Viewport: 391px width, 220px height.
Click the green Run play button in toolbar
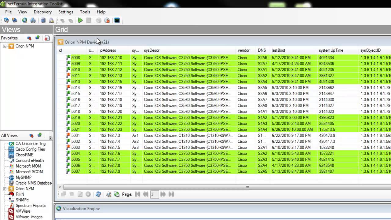coord(80,20)
